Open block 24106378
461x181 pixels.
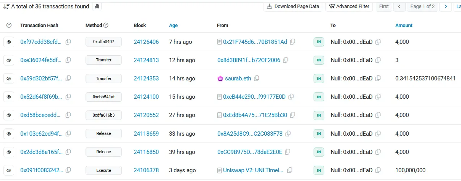point(146,170)
